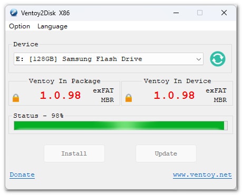Viewport: 242px width, 195px height.
Task: Click the green refresh device list icon
Action: [x=218, y=59]
